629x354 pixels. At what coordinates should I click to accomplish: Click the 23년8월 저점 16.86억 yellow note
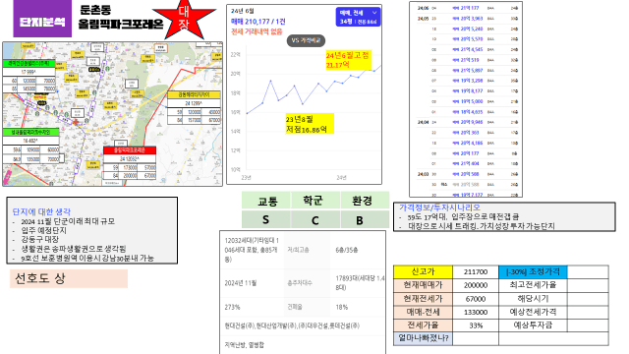309,124
